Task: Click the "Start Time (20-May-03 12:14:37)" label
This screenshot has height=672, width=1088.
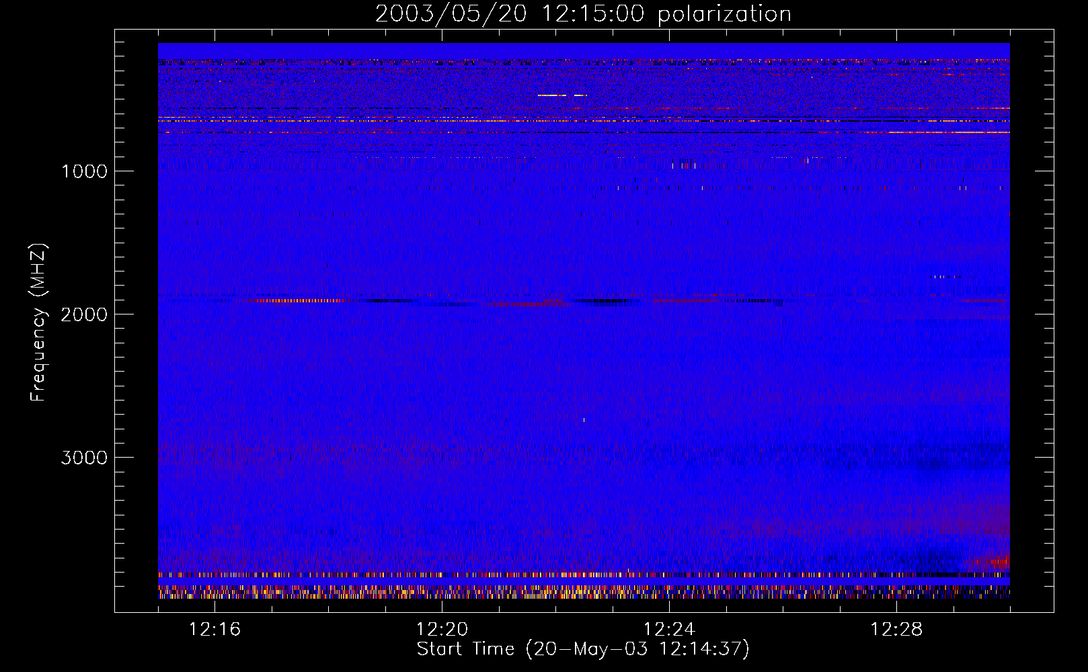Action: coord(583,649)
